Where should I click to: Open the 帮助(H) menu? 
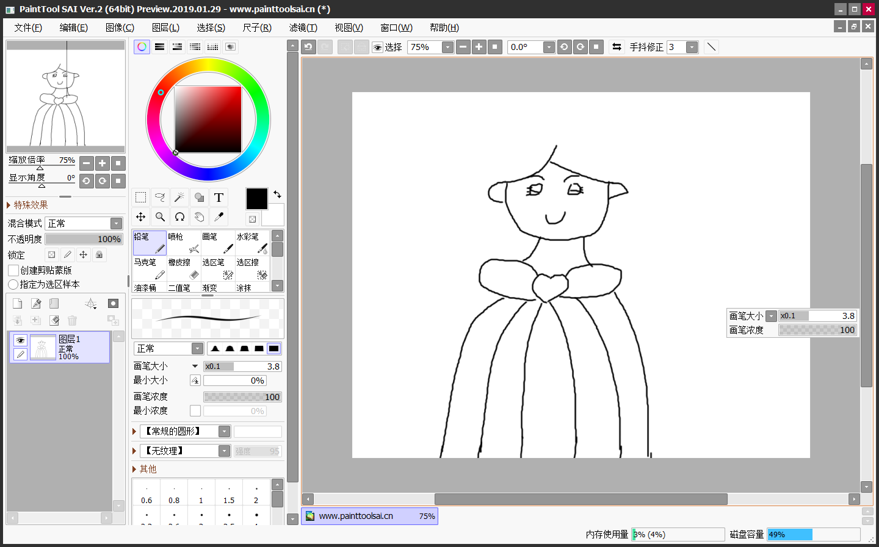tap(444, 27)
